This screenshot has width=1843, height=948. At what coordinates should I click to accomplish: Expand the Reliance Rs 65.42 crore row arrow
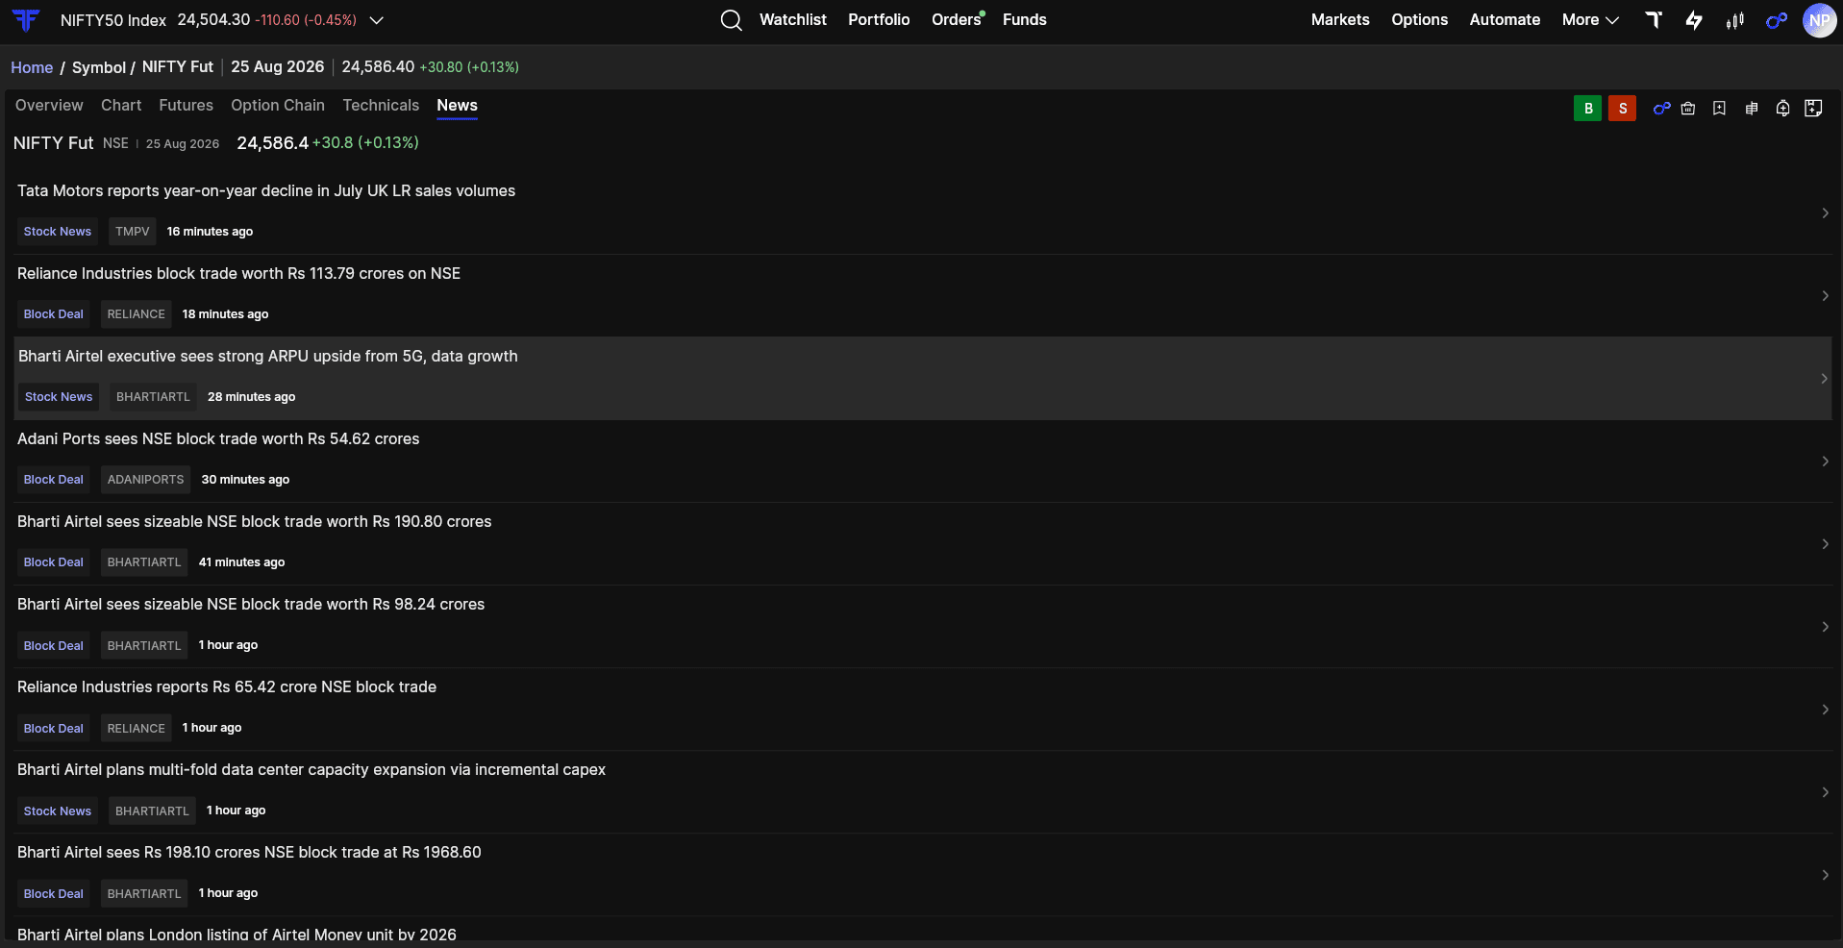click(1825, 710)
